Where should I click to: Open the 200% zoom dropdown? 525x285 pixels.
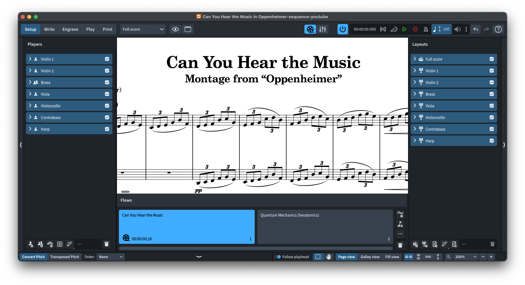(x=466, y=257)
